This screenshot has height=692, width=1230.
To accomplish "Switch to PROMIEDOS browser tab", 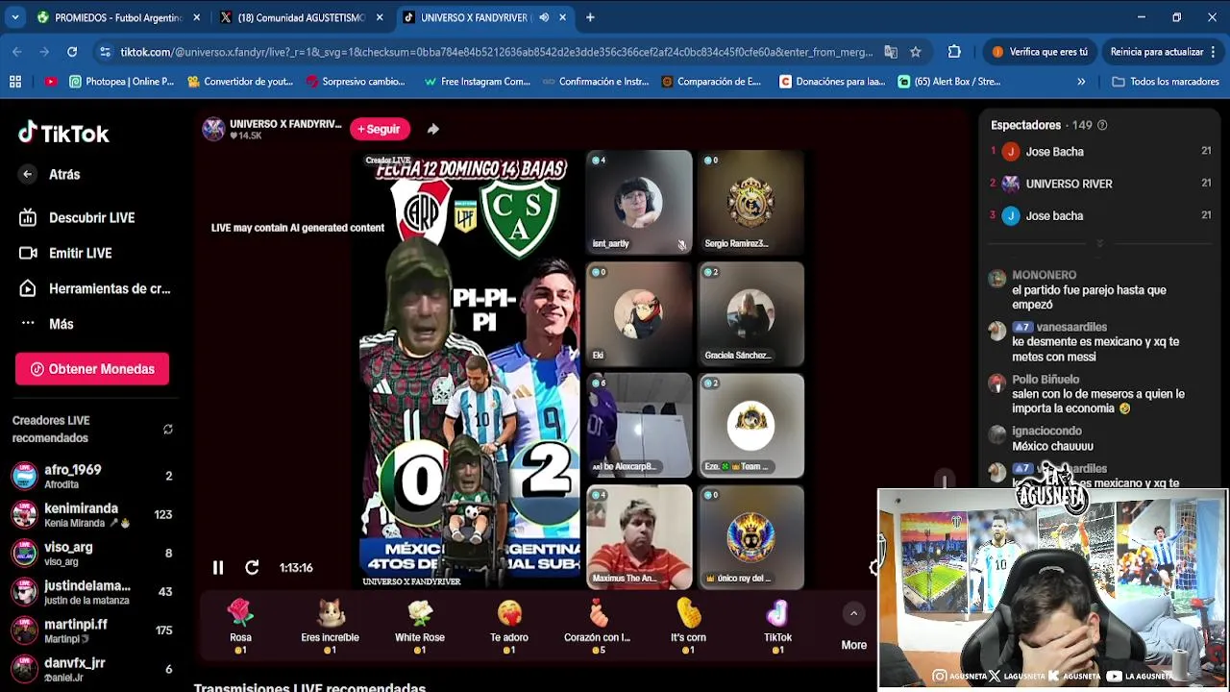I will click(117, 17).
